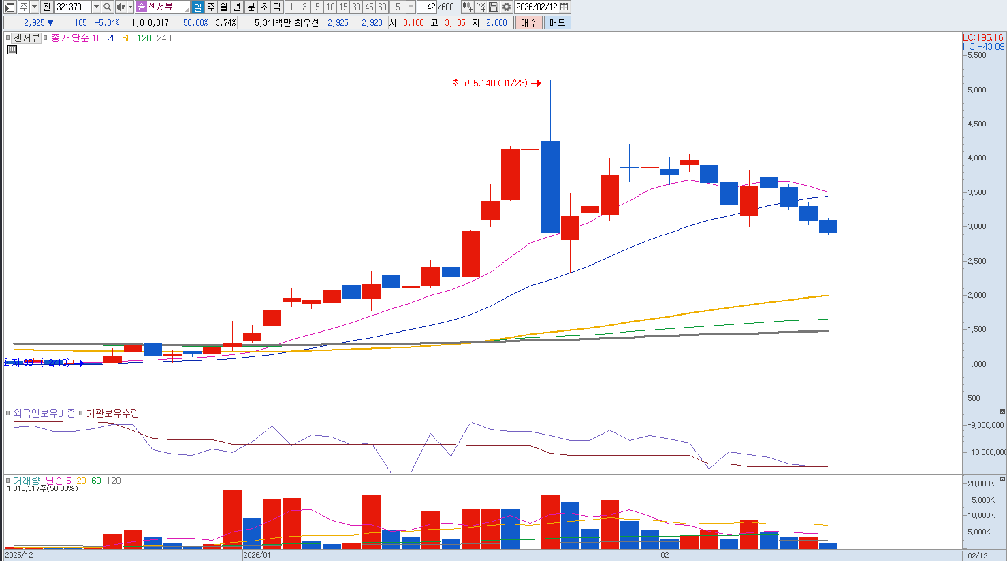Click the 매수 buy button
Viewport: 1007px width, 561px height.
tap(529, 22)
